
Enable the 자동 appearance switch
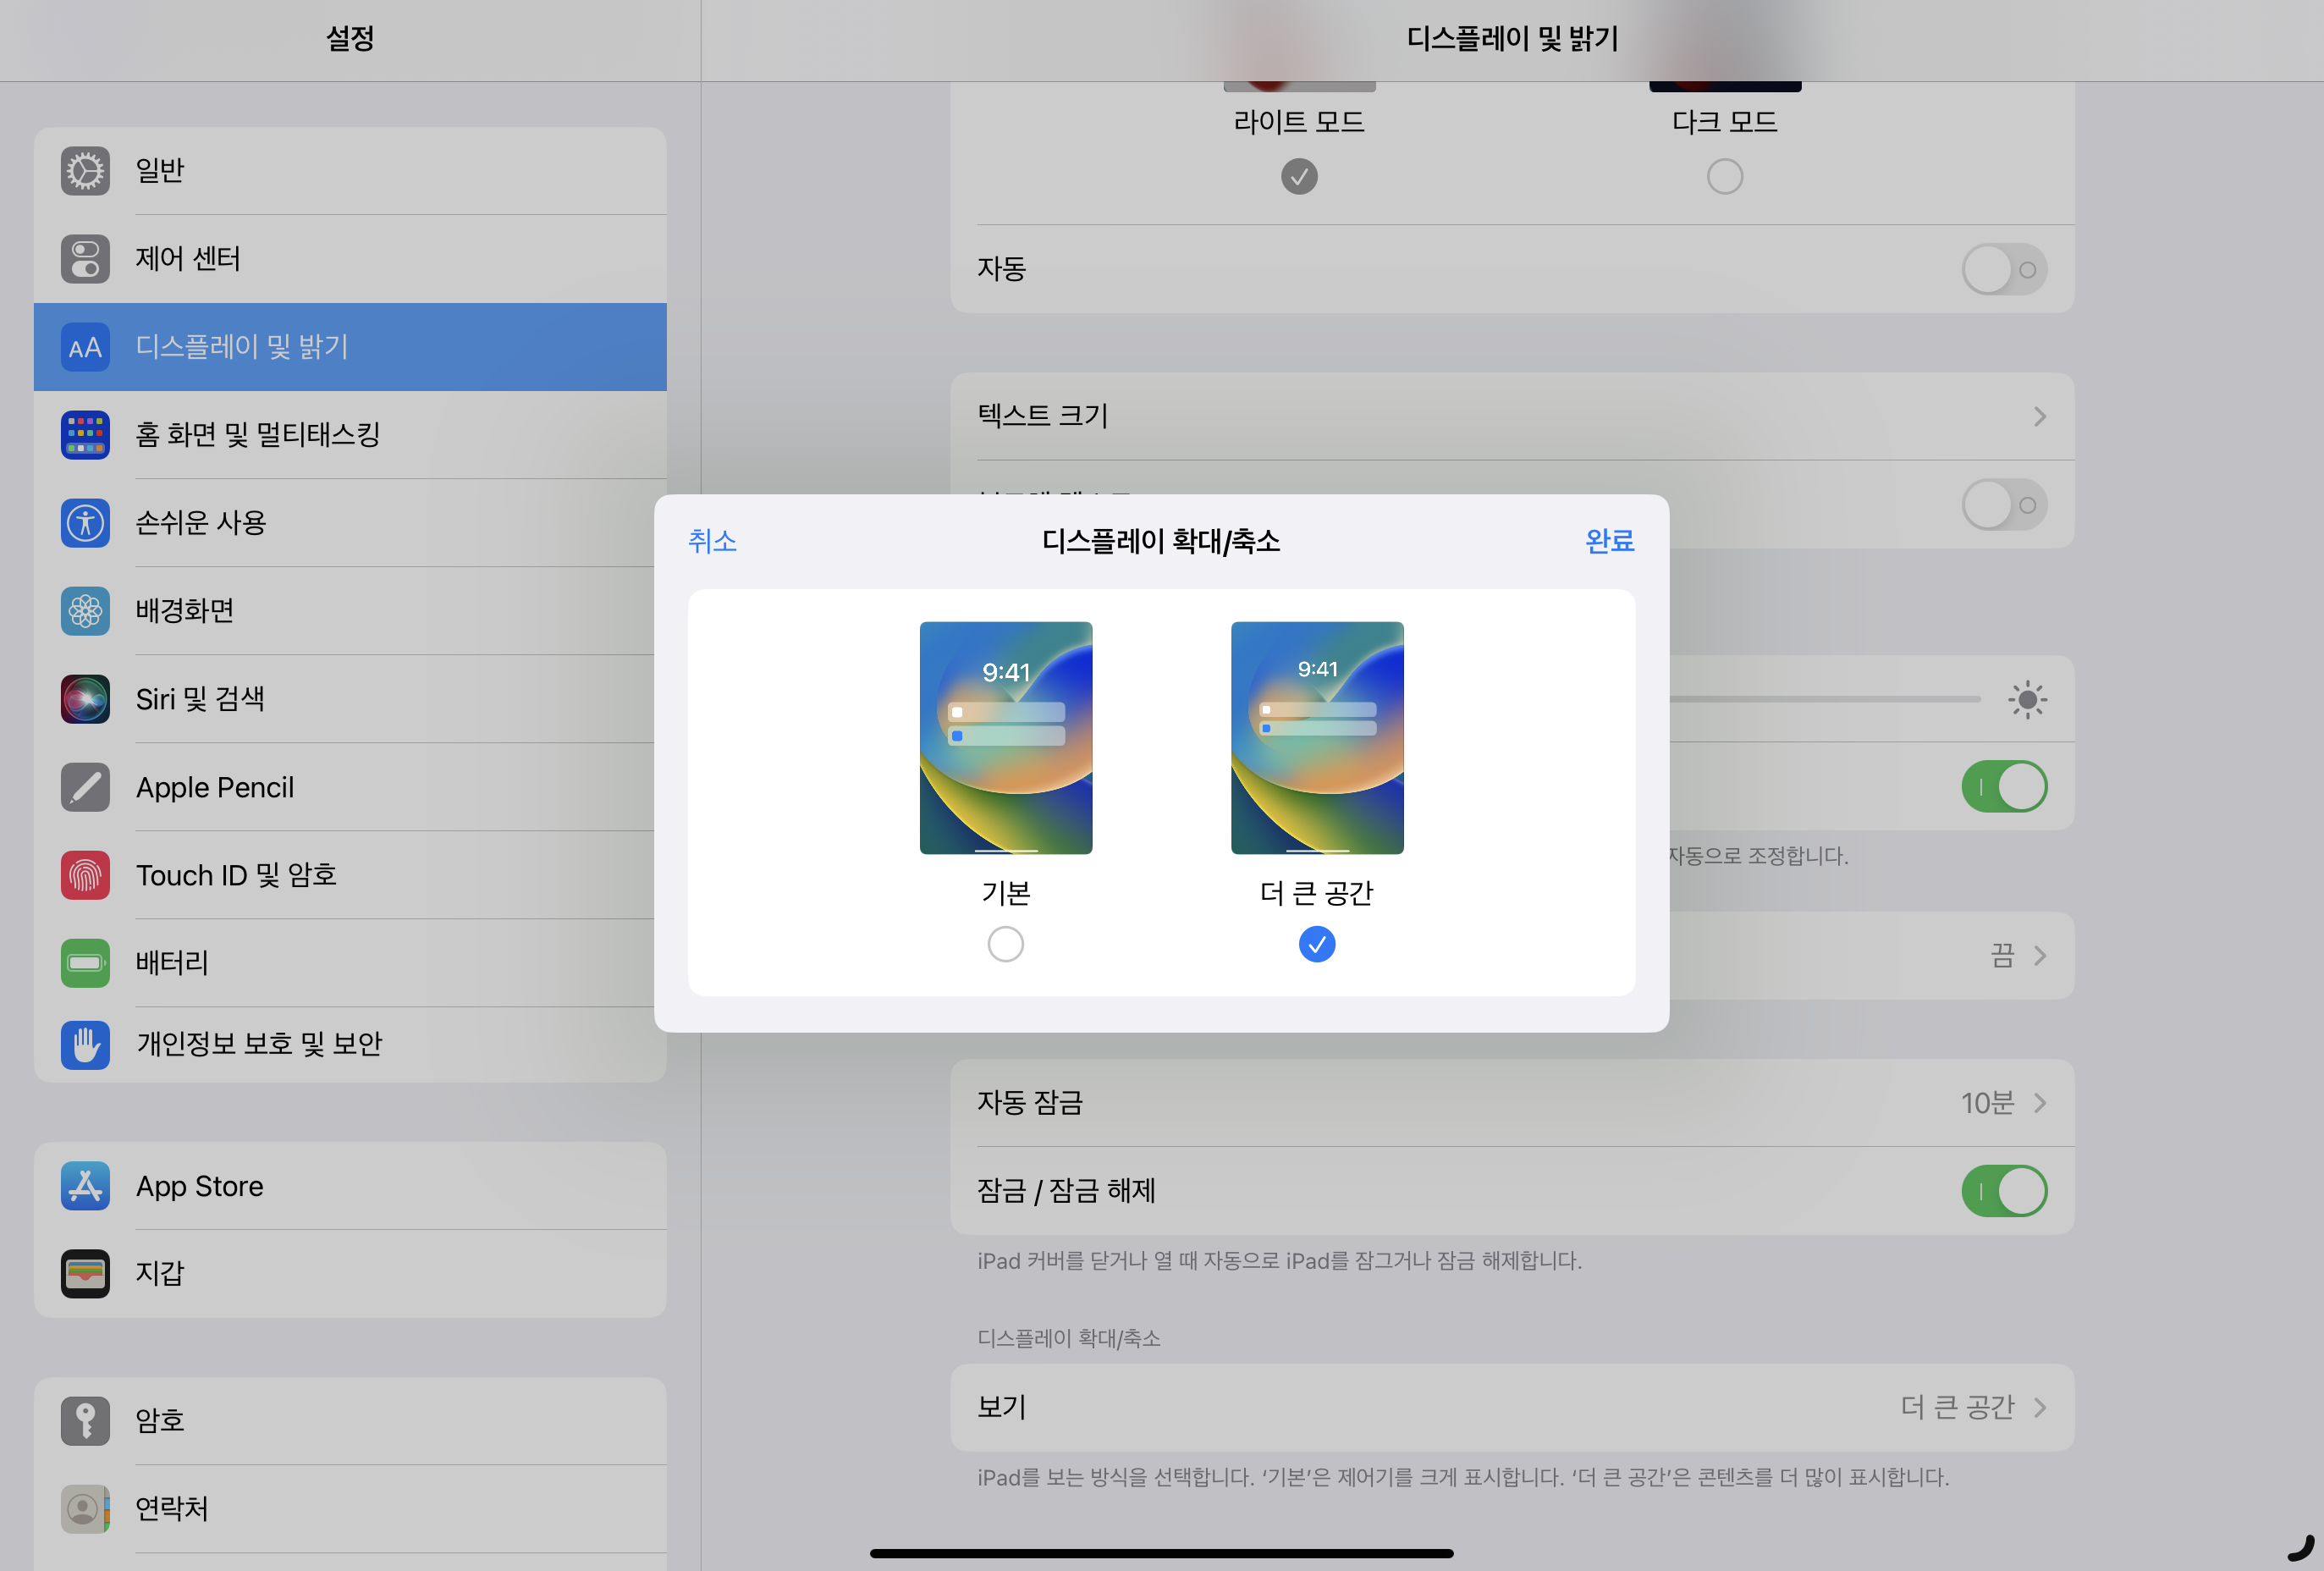tap(2003, 269)
